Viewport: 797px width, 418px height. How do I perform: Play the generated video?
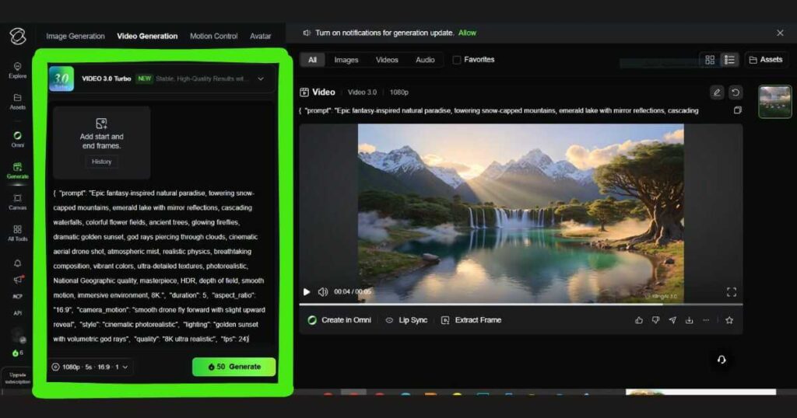[x=307, y=291]
